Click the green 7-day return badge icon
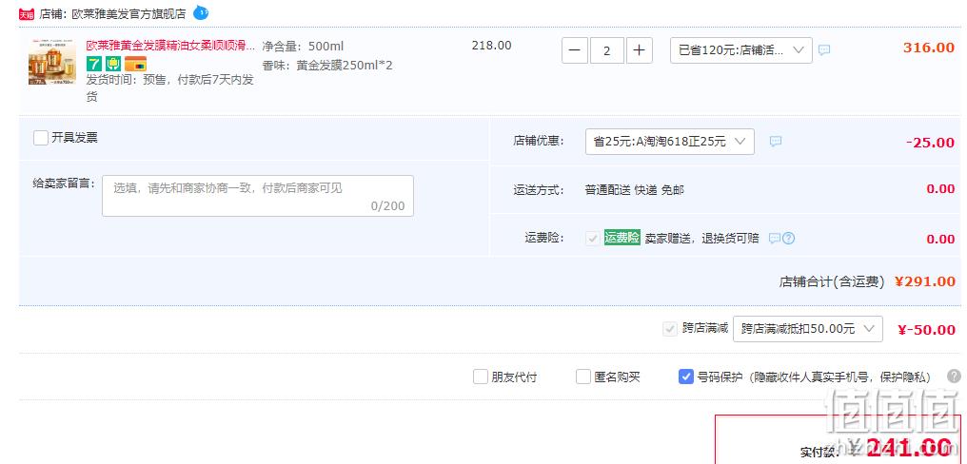 [93, 64]
